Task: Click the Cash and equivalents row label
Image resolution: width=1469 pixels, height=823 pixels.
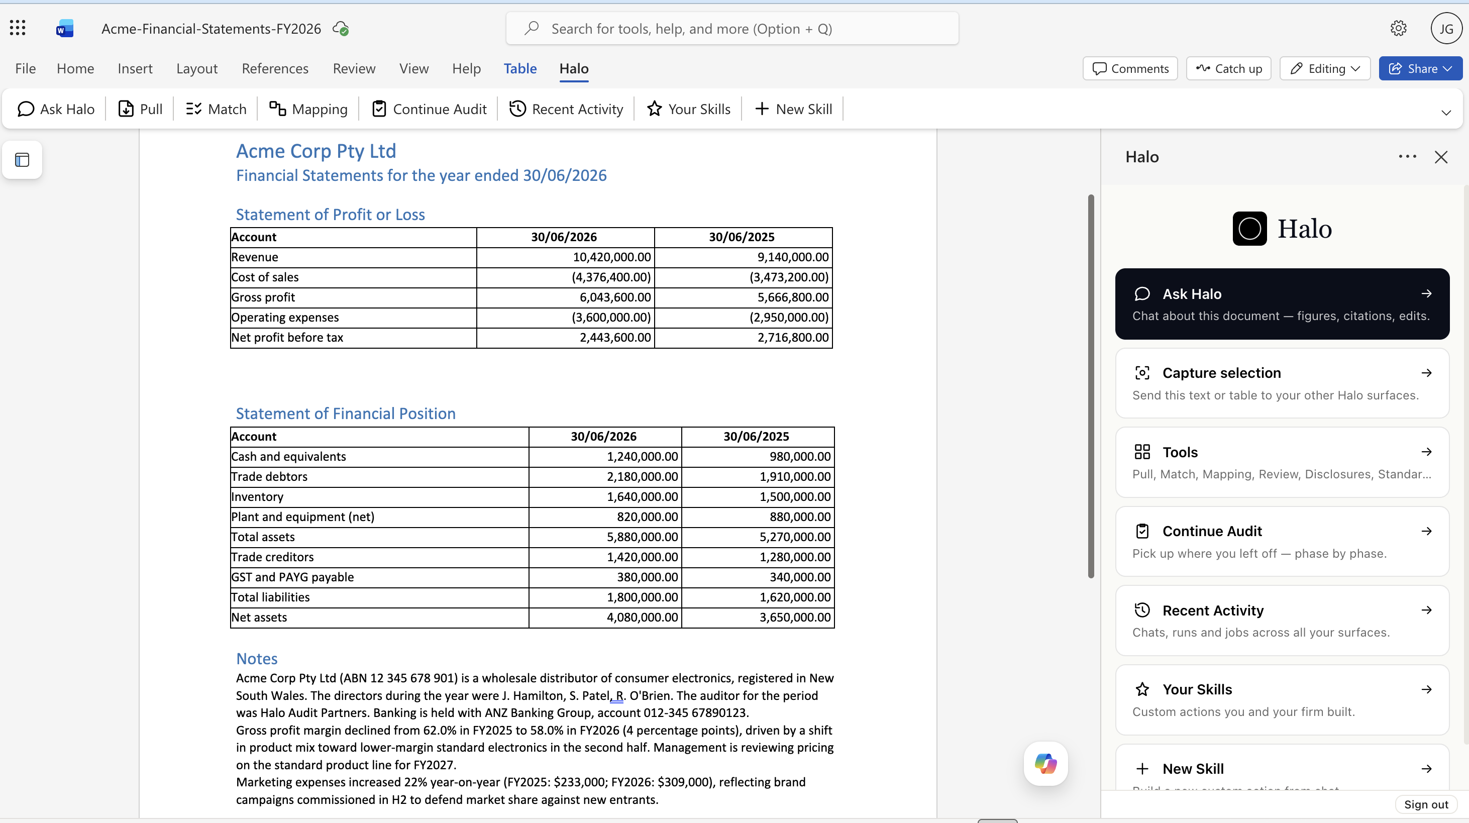Action: 288,456
